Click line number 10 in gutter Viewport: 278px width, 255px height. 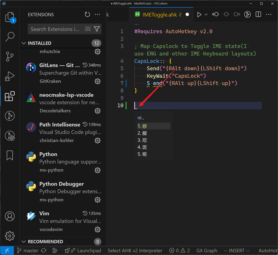pos(120,106)
